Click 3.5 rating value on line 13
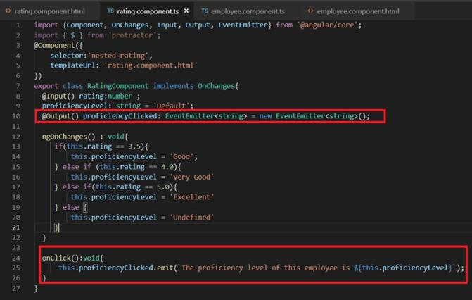The height and width of the screenshot is (300, 472). tap(134, 147)
